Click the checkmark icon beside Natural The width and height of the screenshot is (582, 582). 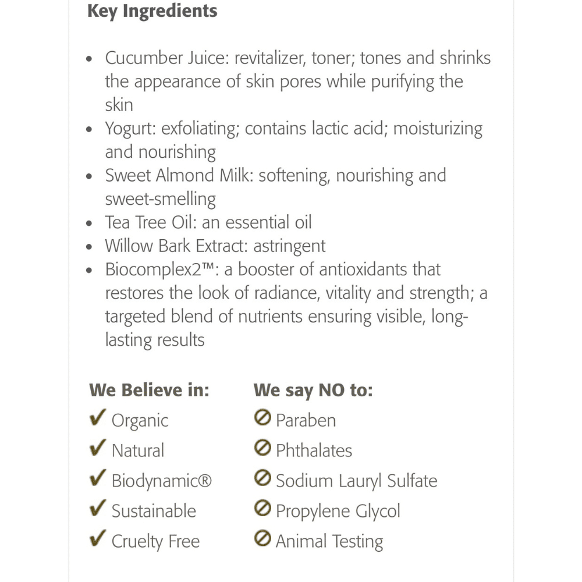click(x=97, y=448)
